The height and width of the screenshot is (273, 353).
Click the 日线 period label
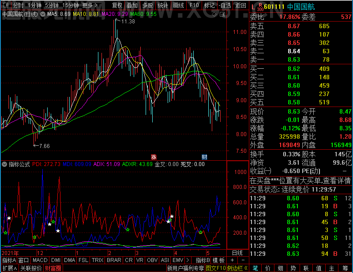coord(237,253)
